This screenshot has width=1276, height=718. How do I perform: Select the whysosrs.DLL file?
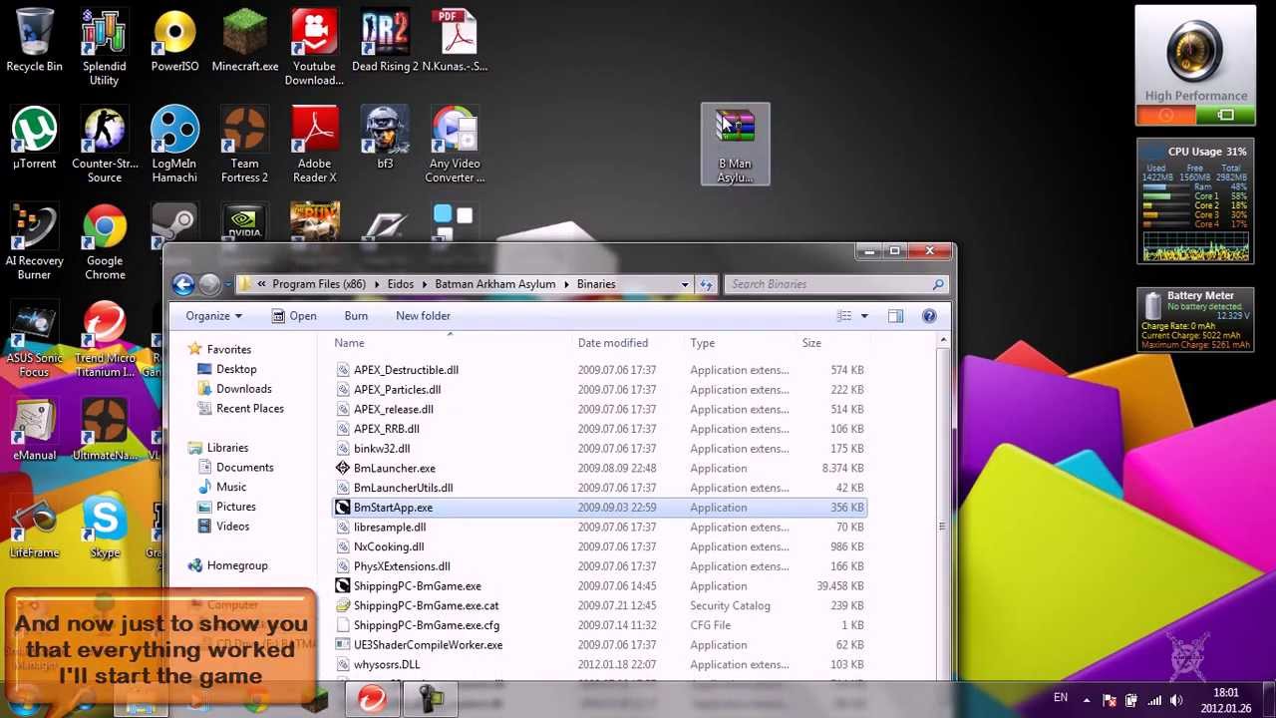599,664
